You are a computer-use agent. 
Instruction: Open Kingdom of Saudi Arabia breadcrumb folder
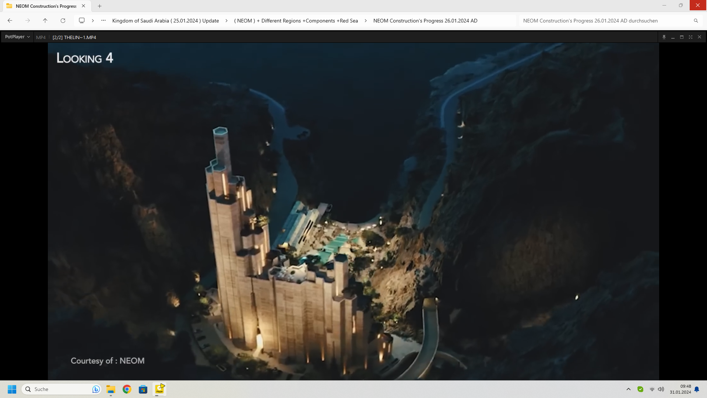point(165,21)
